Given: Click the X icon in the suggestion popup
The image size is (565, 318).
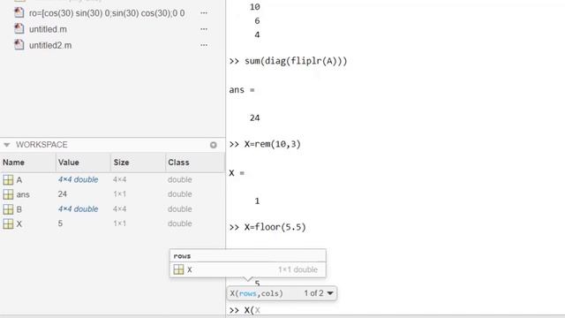Looking at the screenshot, I should (x=178, y=269).
